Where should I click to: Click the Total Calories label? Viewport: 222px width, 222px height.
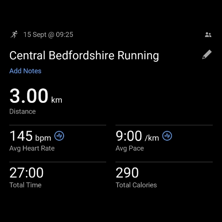pos(136,185)
